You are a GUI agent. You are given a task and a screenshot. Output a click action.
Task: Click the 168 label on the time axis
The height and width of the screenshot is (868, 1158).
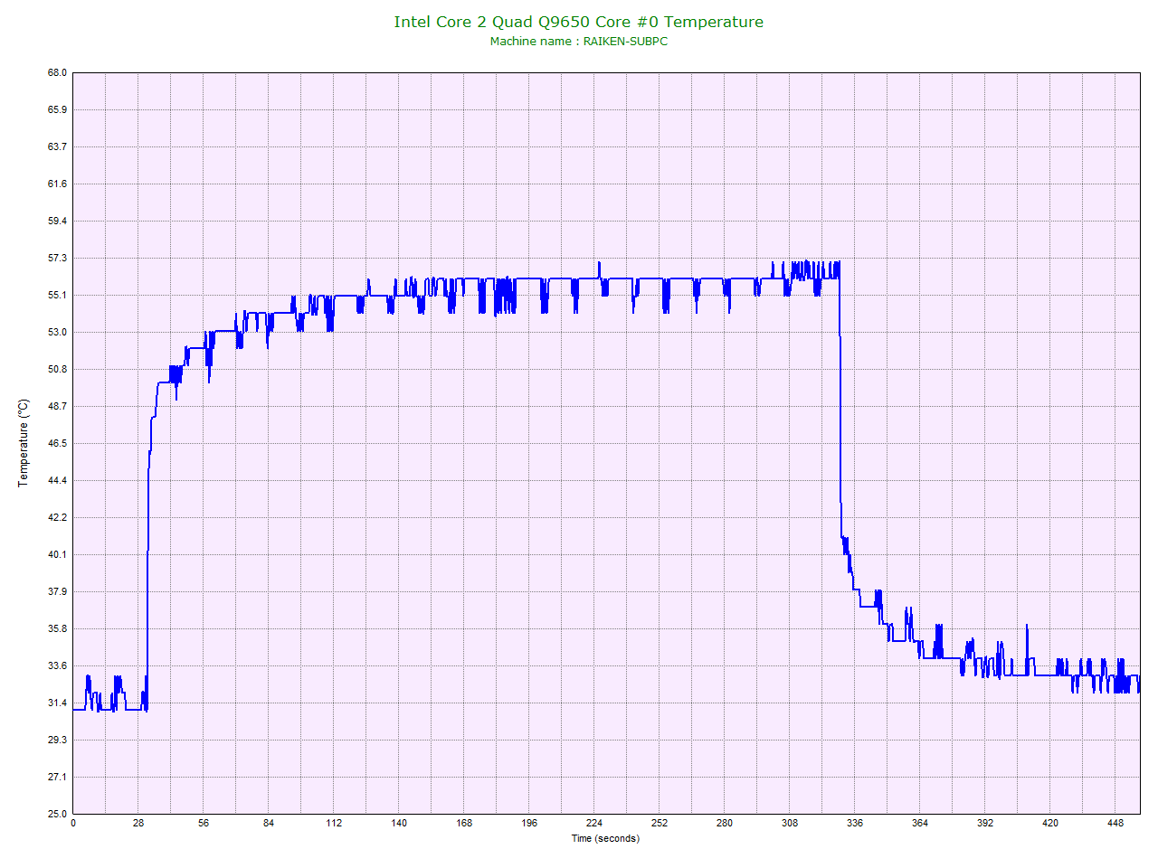pyautogui.click(x=464, y=823)
